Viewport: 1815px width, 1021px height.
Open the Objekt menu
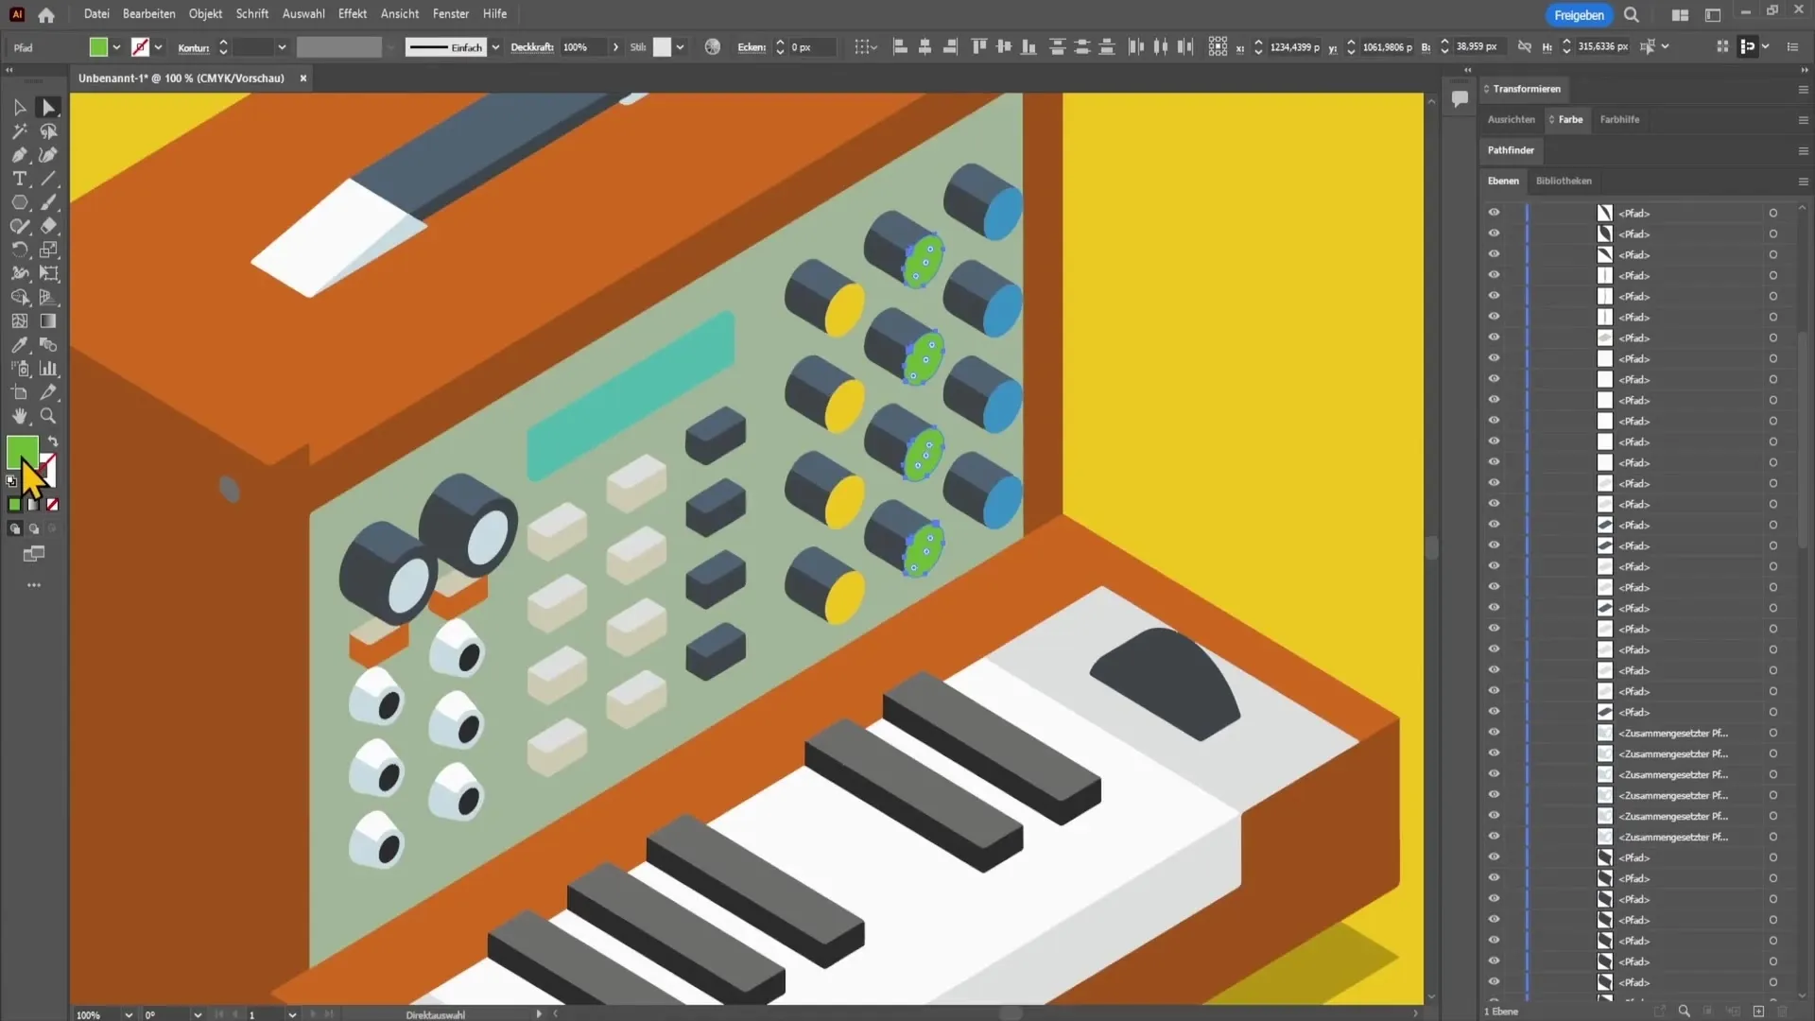click(205, 14)
